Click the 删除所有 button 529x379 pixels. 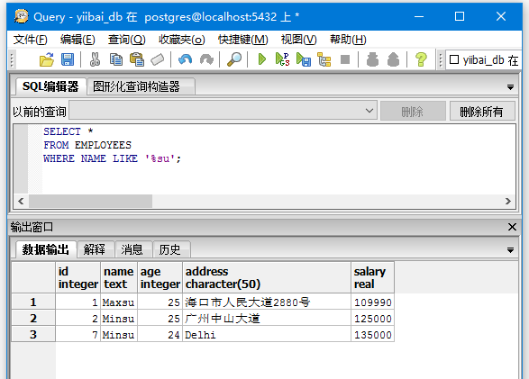[x=482, y=111]
